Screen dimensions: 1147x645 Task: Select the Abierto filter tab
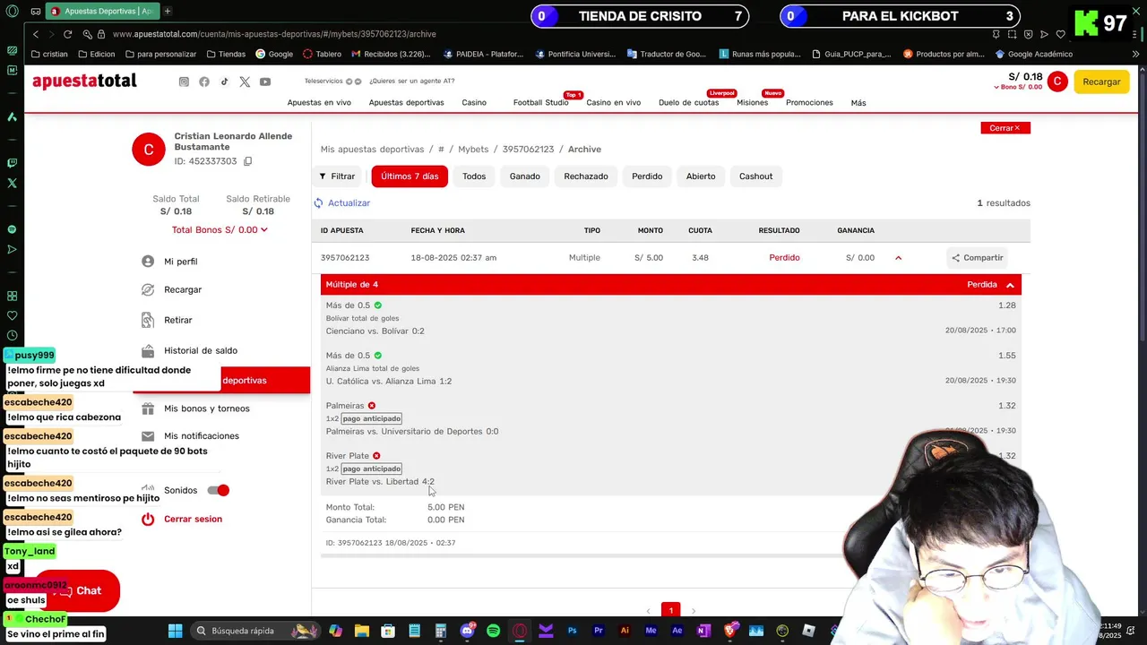(701, 176)
